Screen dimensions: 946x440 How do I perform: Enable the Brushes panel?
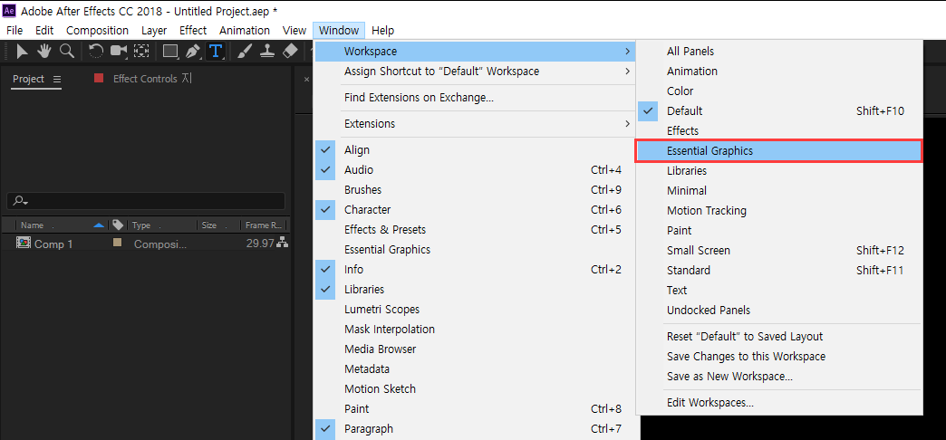pos(478,190)
